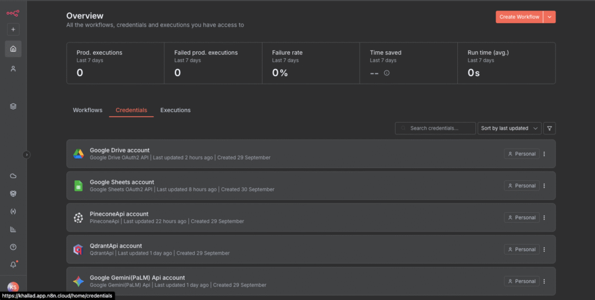Expand the Create Workflow dropdown arrow
This screenshot has width=595, height=300.
550,17
